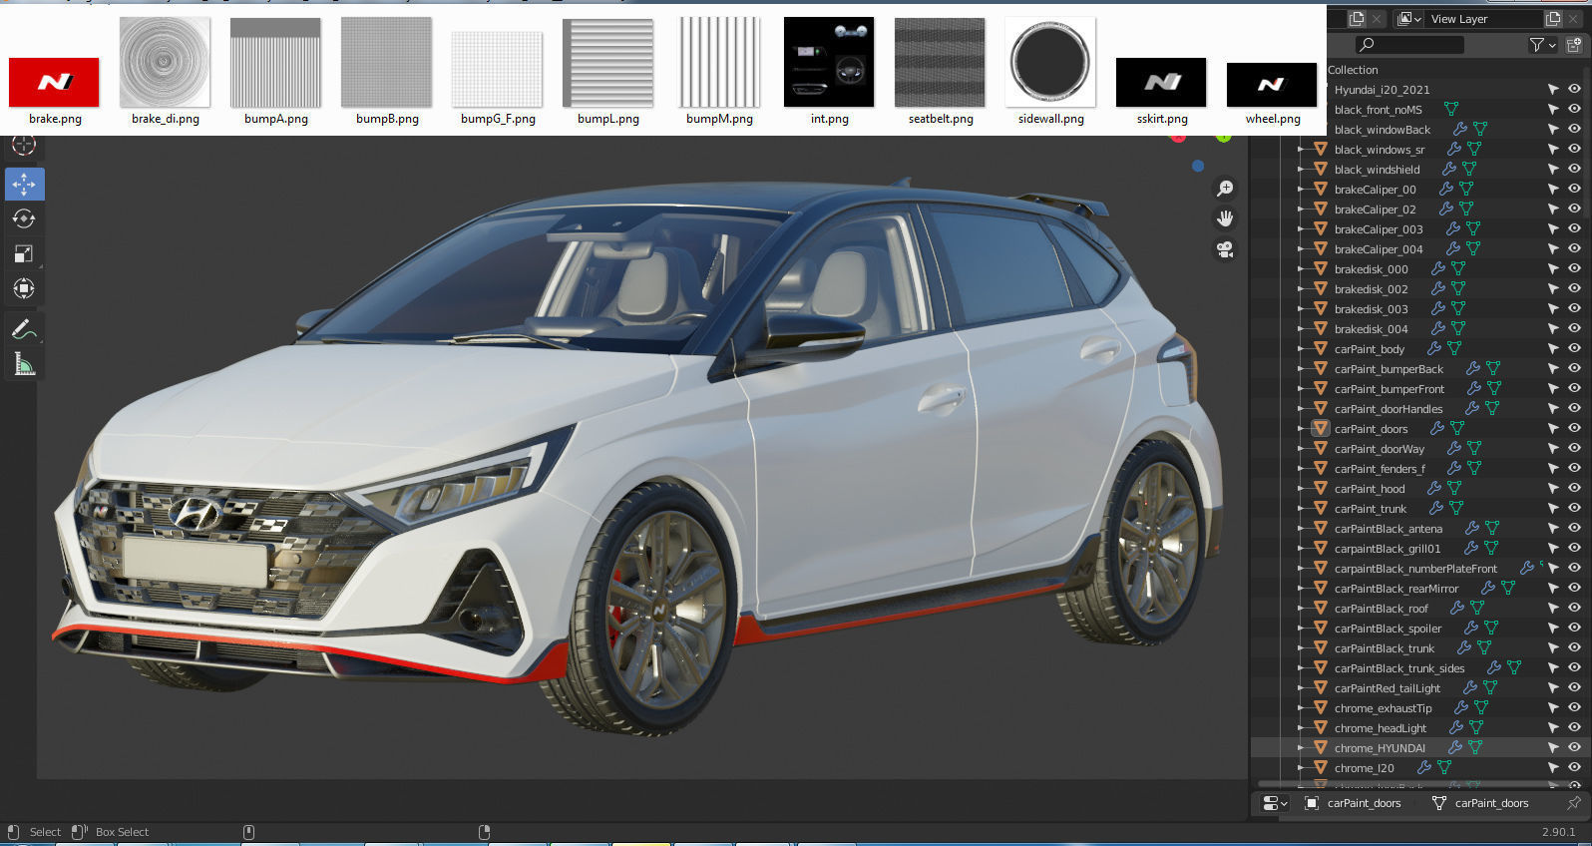This screenshot has width=1592, height=846.
Task: Select brakedisk_003 in outliner
Action: pyautogui.click(x=1371, y=308)
